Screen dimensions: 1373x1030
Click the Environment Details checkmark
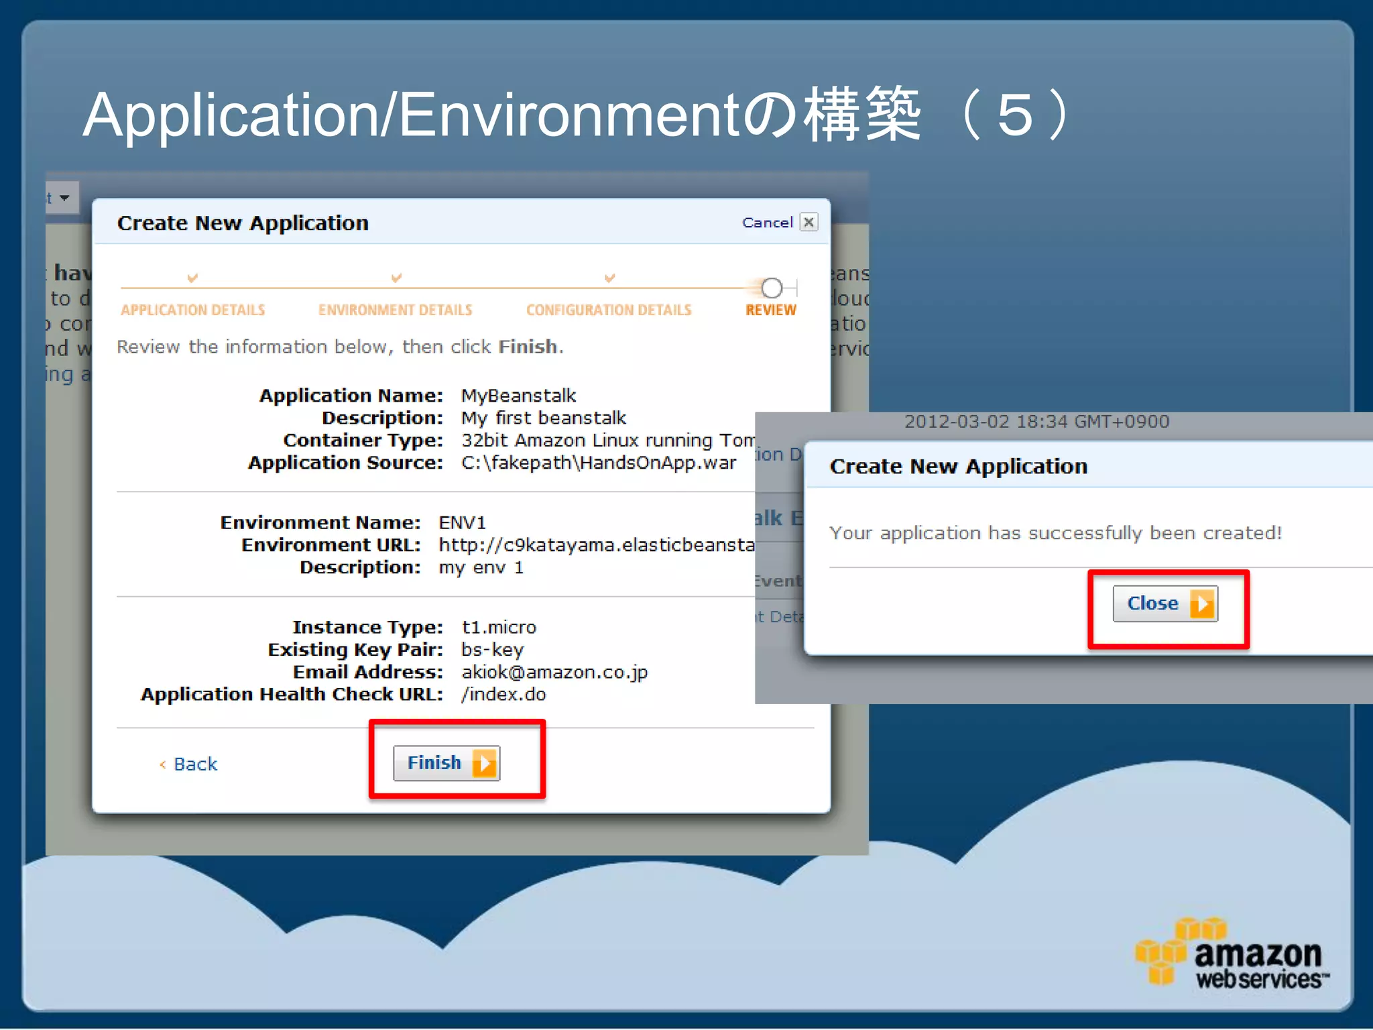396,278
